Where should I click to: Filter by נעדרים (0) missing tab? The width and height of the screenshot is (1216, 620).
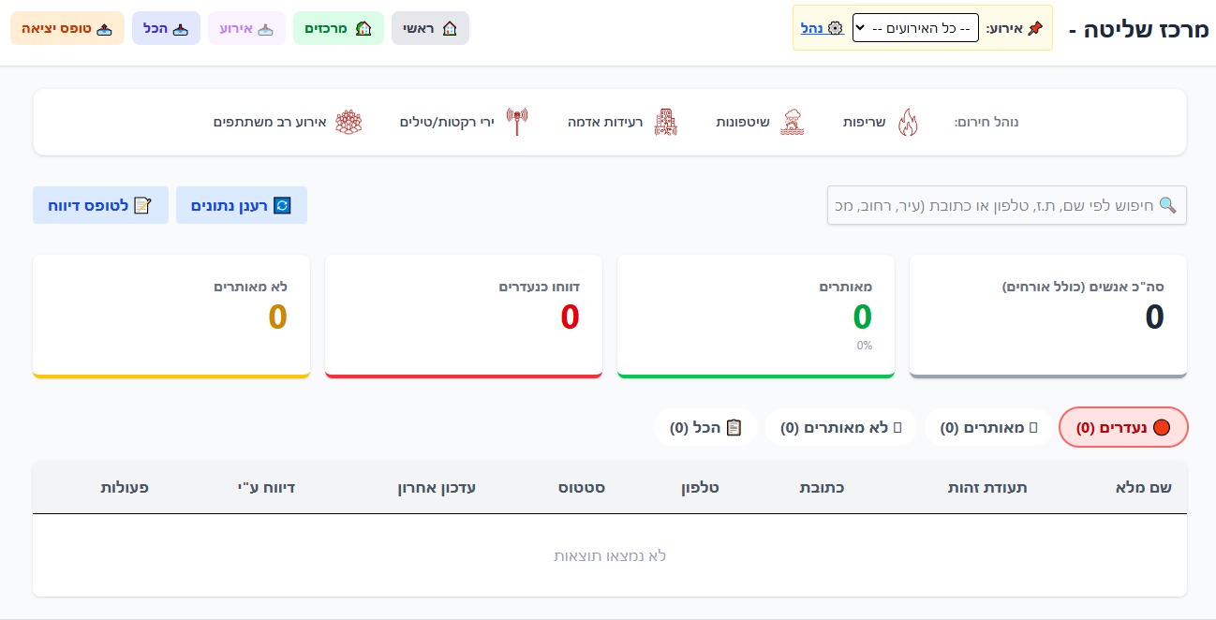[1122, 427]
